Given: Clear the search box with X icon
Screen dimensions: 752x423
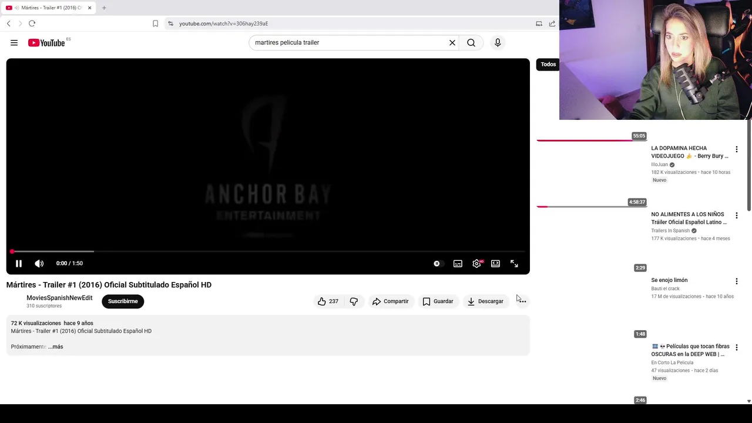Looking at the screenshot, I should [x=452, y=42].
